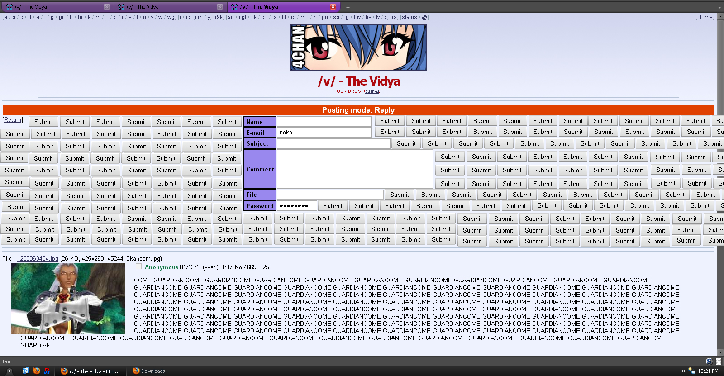Open the 1263363454.jpg file link
Screen dimensions: 724x376
click(x=38, y=259)
